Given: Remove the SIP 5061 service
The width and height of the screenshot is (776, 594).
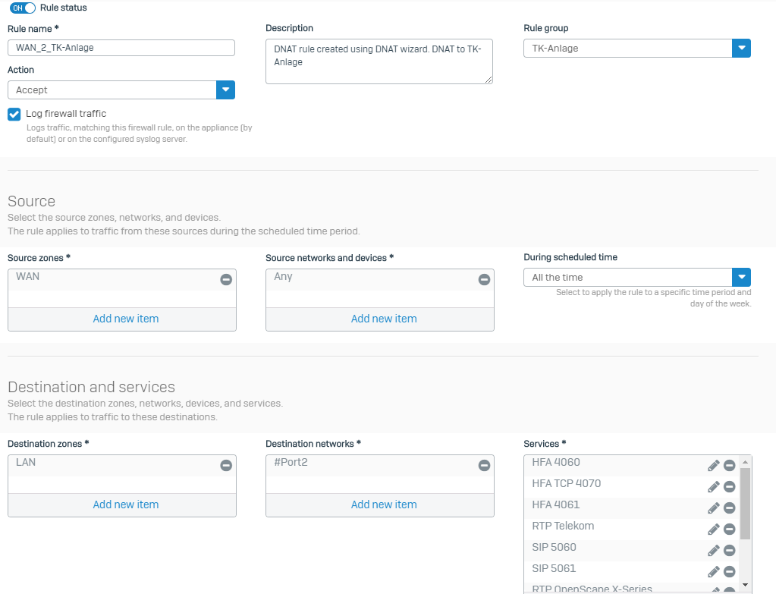Looking at the screenshot, I should pyautogui.click(x=730, y=572).
